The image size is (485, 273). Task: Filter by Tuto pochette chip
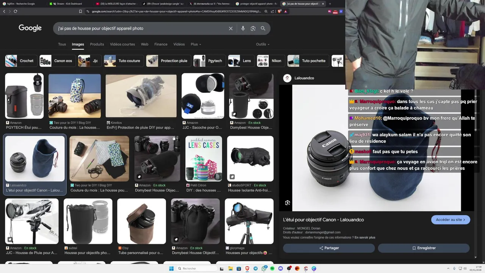(x=308, y=61)
